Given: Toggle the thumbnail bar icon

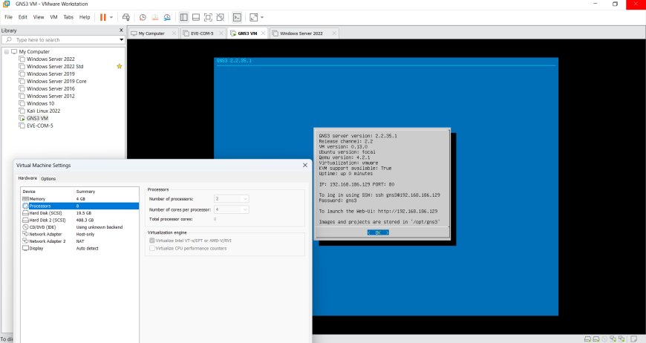Looking at the screenshot, I should pyautogui.click(x=196, y=17).
